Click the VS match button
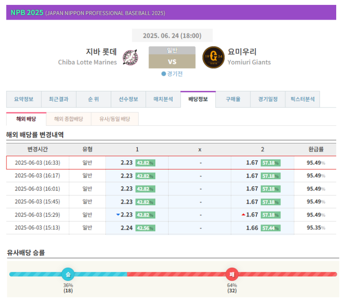The image size is (347, 306). (x=172, y=61)
